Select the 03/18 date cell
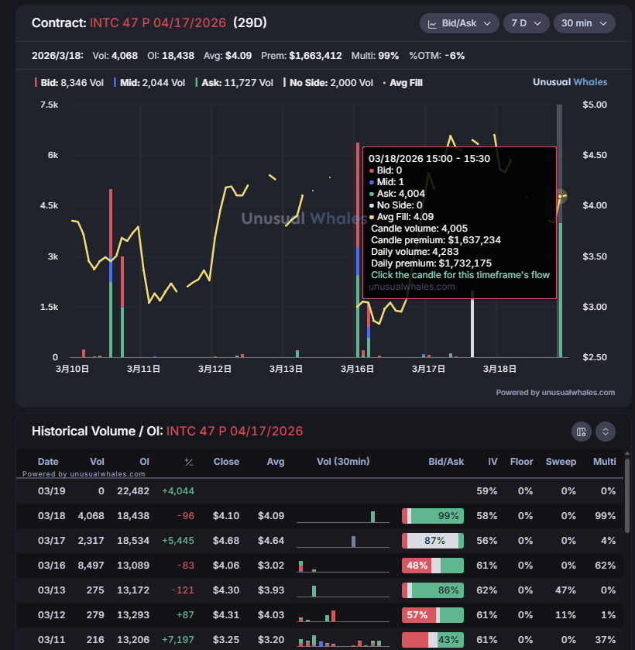 point(51,516)
